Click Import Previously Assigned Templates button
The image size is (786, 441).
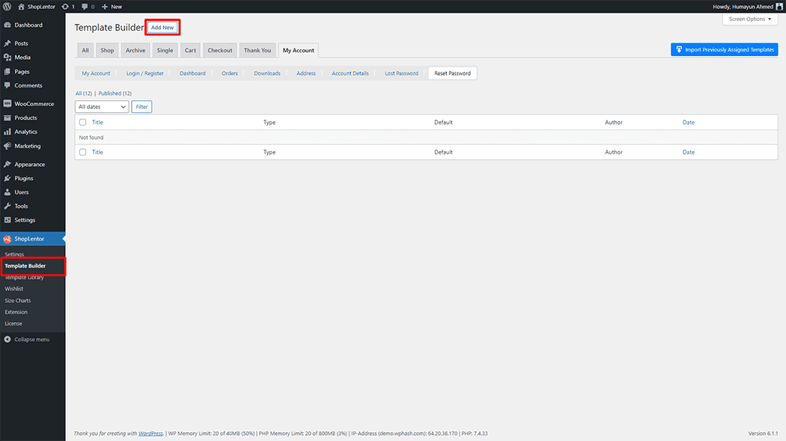[725, 49]
